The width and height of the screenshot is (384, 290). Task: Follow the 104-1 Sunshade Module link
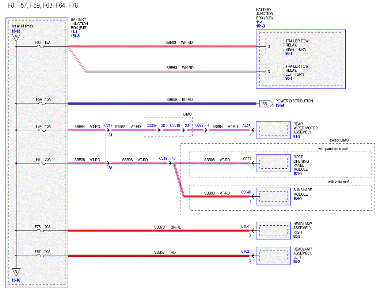coord(297,198)
